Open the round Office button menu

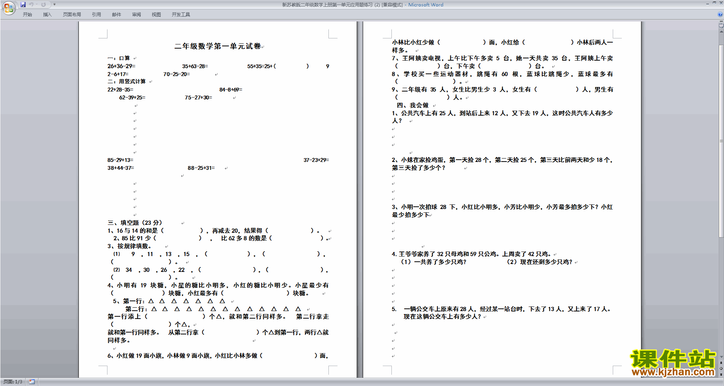(8, 8)
